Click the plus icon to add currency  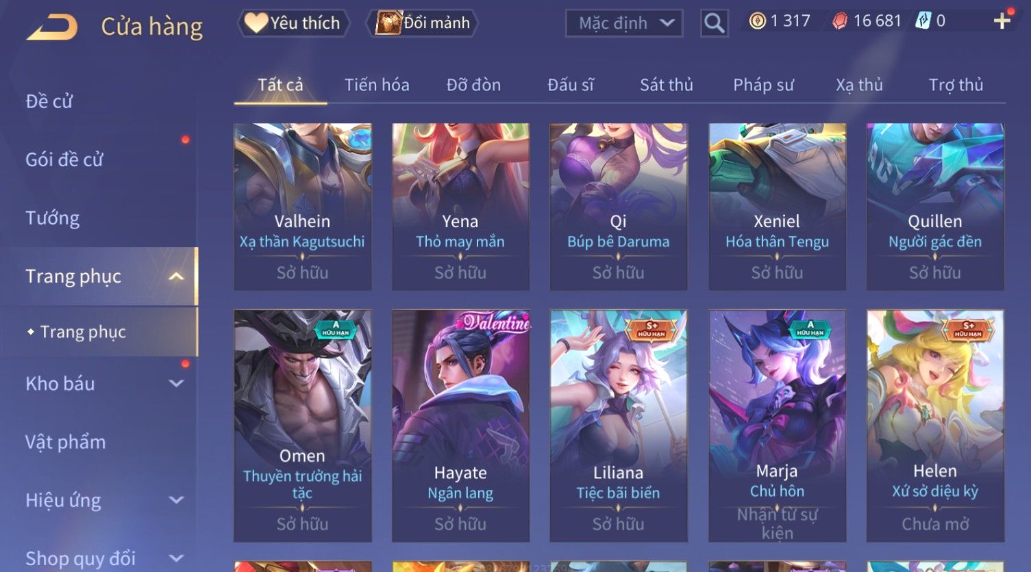point(1002,21)
